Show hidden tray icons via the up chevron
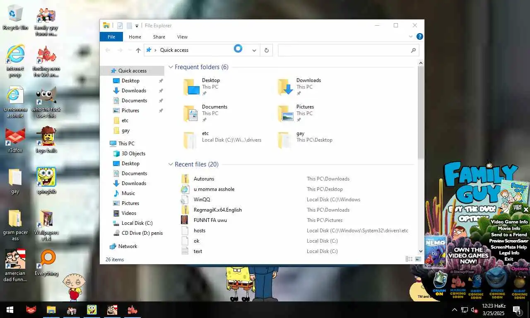Image resolution: width=530 pixels, height=318 pixels. (454, 310)
